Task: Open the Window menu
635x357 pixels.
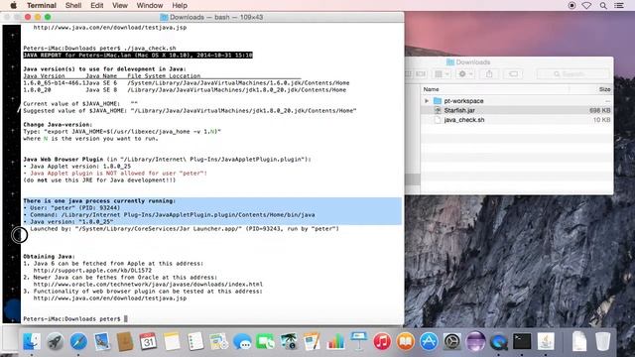Action: point(150,5)
